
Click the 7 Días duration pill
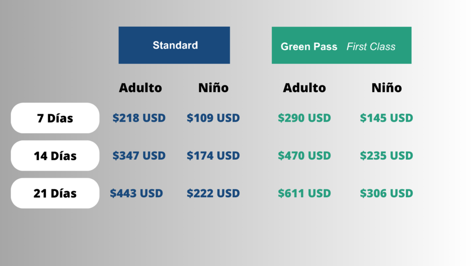[x=55, y=118]
